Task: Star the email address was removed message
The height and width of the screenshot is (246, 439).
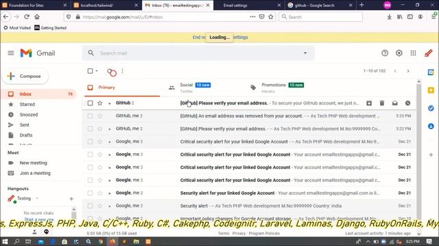Action: coord(100,115)
